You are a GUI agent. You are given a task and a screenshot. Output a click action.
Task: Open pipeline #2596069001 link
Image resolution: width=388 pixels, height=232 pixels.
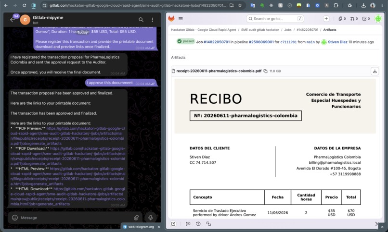[x=261, y=42]
